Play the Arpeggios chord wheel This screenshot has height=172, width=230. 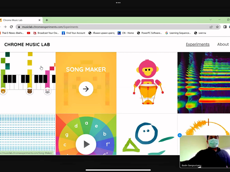point(86,144)
